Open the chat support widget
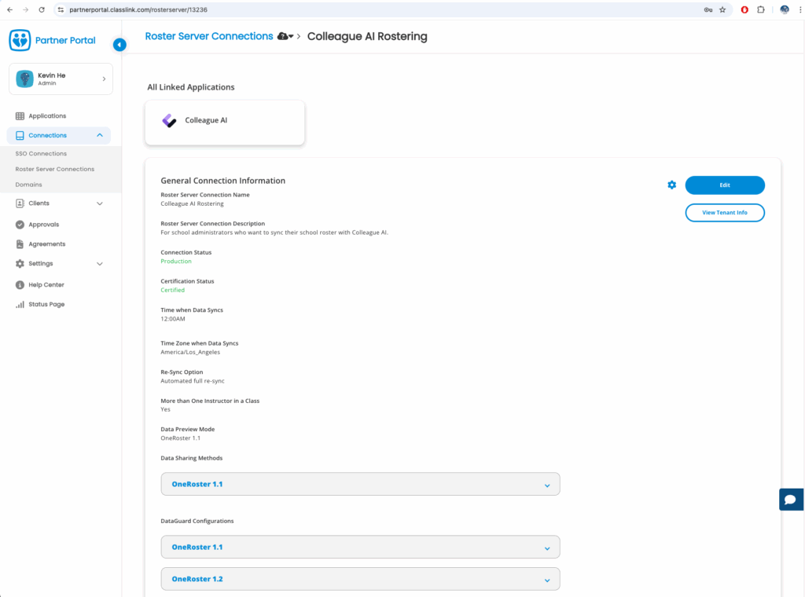 791,500
